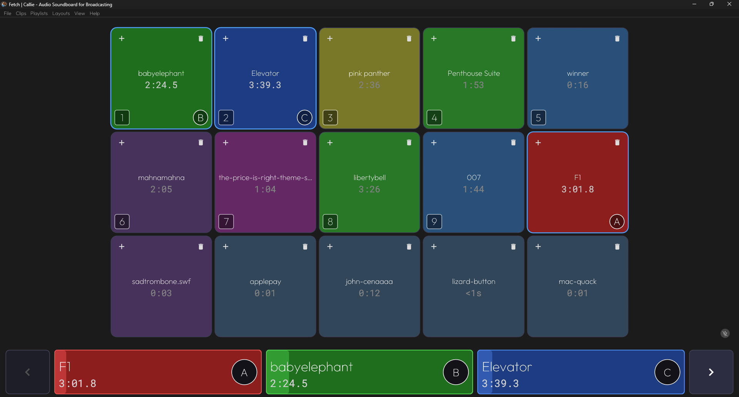The height and width of the screenshot is (397, 739).
Task: Delete the mac-quack clip
Action: (x=617, y=247)
